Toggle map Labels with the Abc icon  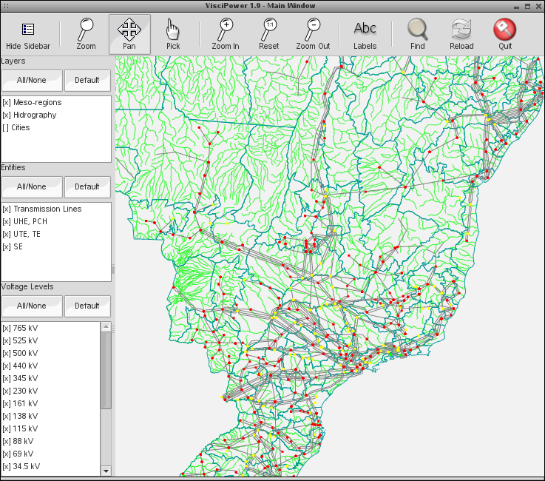click(x=365, y=28)
